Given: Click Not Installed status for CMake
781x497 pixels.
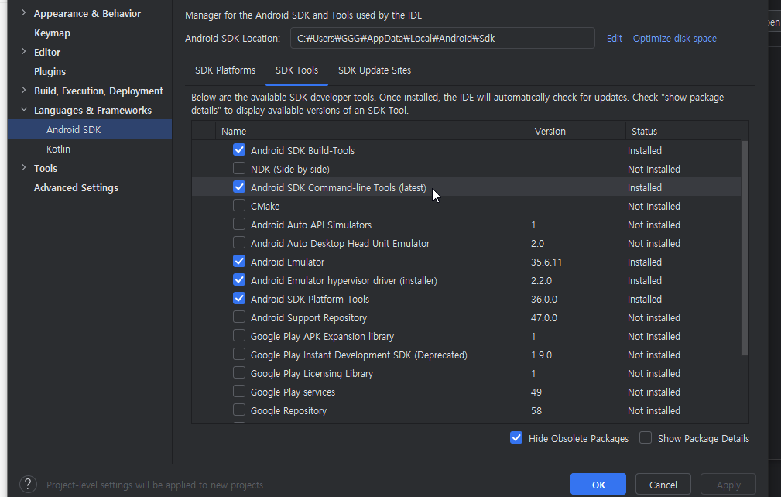Looking at the screenshot, I should [x=654, y=206].
